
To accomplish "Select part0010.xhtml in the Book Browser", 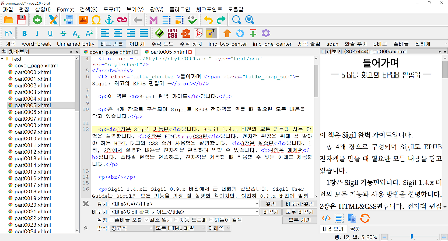I will [x=33, y=139].
